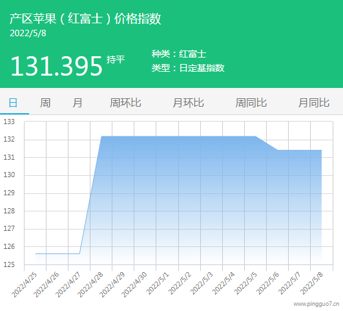
Task: Click the 2022/5/5 x-axis date label
Action: 245,284
